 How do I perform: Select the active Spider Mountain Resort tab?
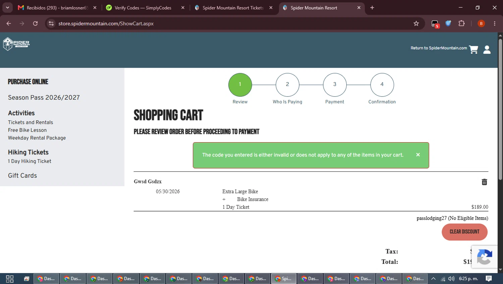click(x=321, y=8)
